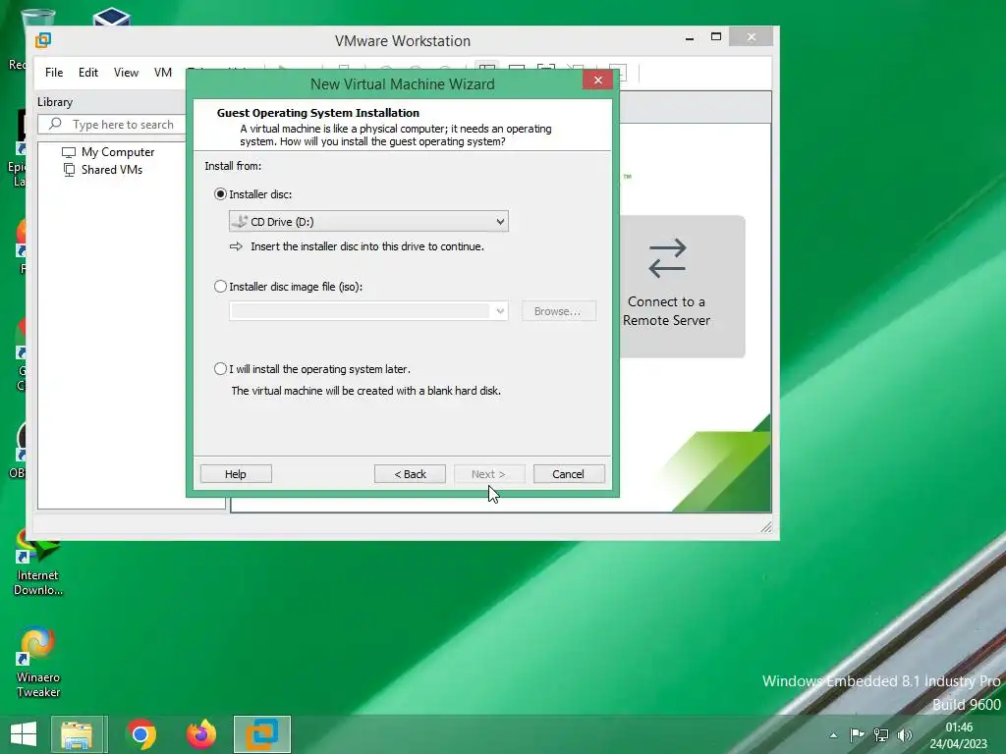Click the CD drive icon in the dropdown
The height and width of the screenshot is (754, 1006).
point(240,221)
